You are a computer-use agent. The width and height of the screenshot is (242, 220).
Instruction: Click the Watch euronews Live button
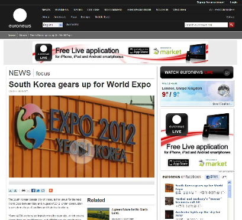point(196,73)
